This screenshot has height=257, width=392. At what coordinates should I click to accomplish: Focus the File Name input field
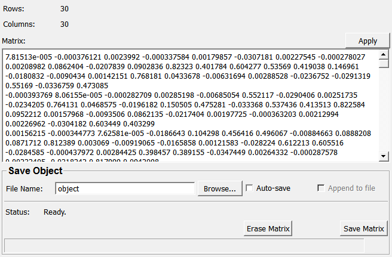125,188
